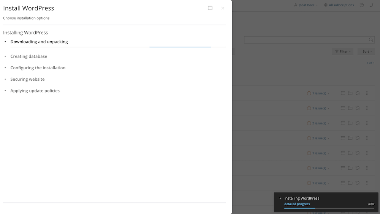Screen dimensions: 380x214
Task: Open folder icon in the second site row
Action: pyautogui.click(x=350, y=108)
